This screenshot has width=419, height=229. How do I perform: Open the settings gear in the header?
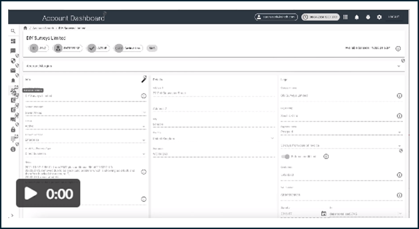click(379, 17)
